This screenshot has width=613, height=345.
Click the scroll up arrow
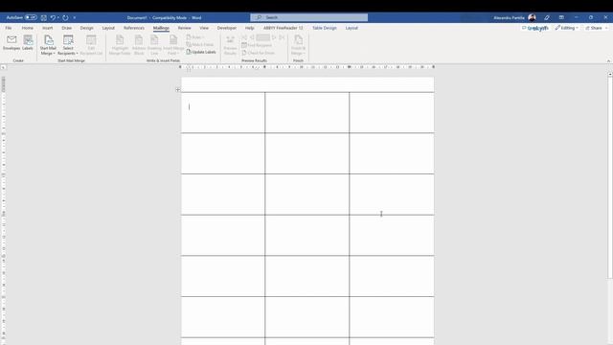(x=610, y=74)
